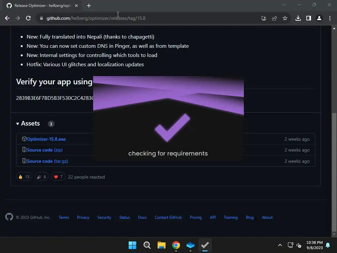
Task: Close the Release Optimizer tab
Action: coord(76,6)
